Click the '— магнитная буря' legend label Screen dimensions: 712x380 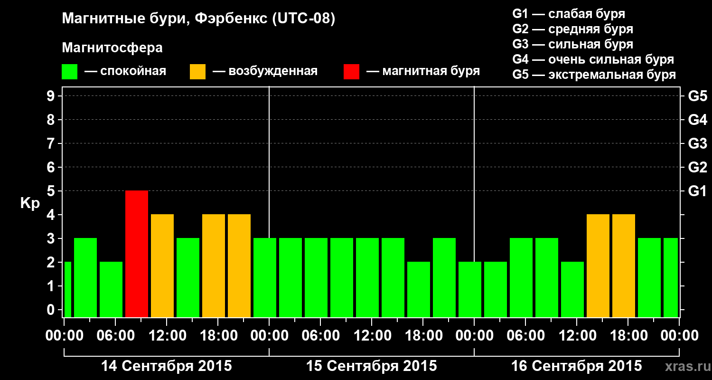[x=423, y=72]
